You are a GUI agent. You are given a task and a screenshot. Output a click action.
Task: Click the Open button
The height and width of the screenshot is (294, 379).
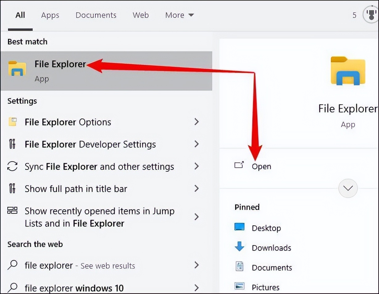[261, 166]
